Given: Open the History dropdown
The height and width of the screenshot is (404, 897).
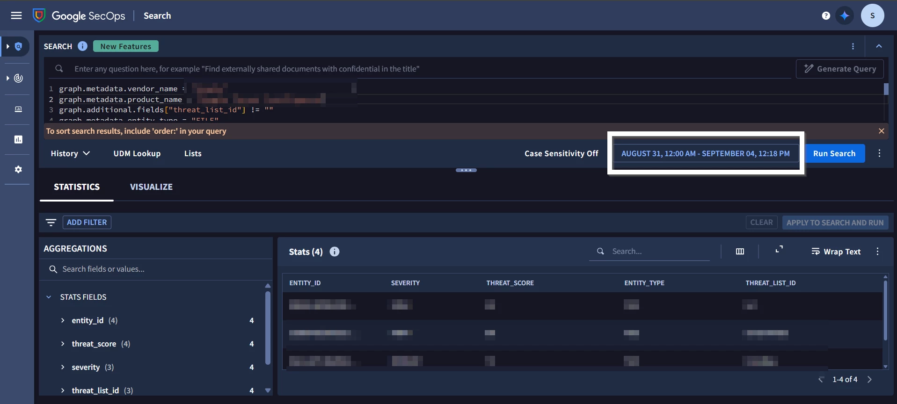Looking at the screenshot, I should click(70, 153).
